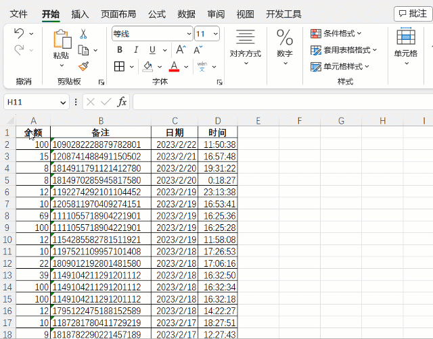Select column A header
Screen dimensions: 433x339
(33, 121)
